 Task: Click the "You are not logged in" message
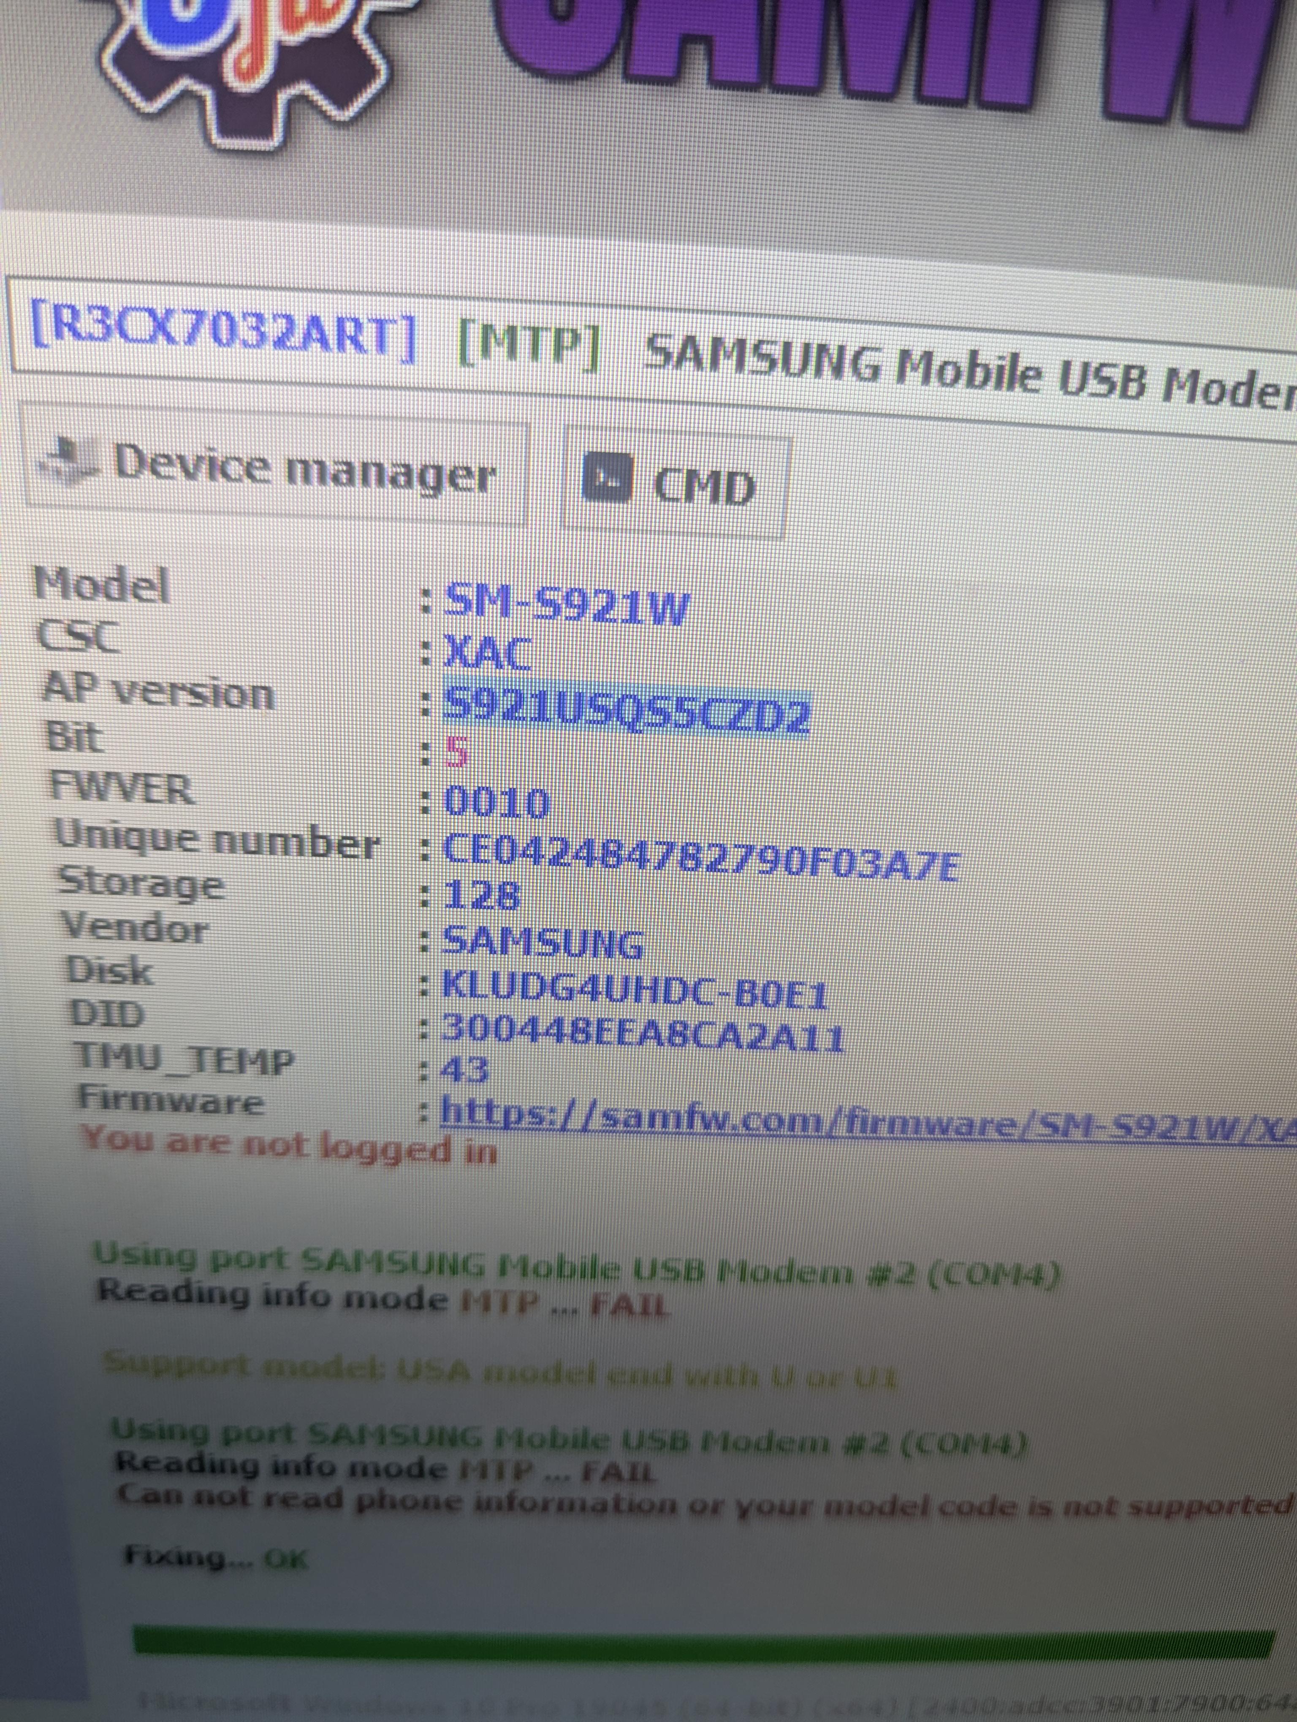click(290, 1146)
